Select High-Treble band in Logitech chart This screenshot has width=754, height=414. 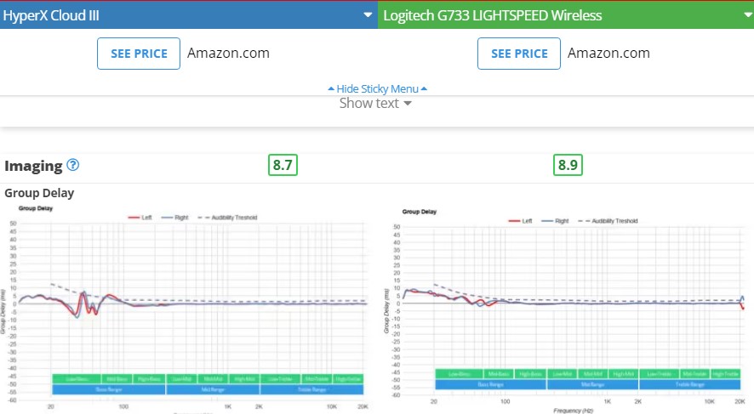tap(725, 374)
